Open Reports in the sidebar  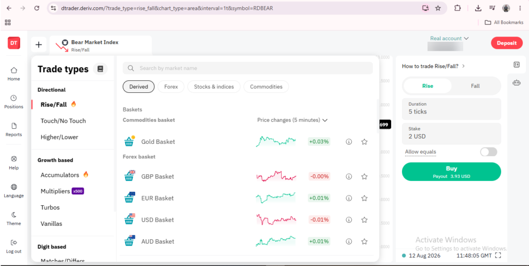14,129
